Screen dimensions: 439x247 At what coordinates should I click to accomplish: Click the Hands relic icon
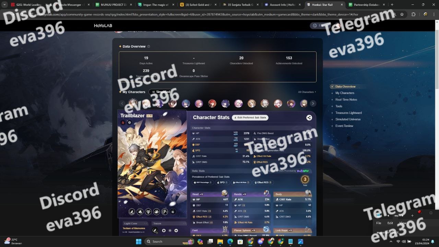click(x=266, y=193)
